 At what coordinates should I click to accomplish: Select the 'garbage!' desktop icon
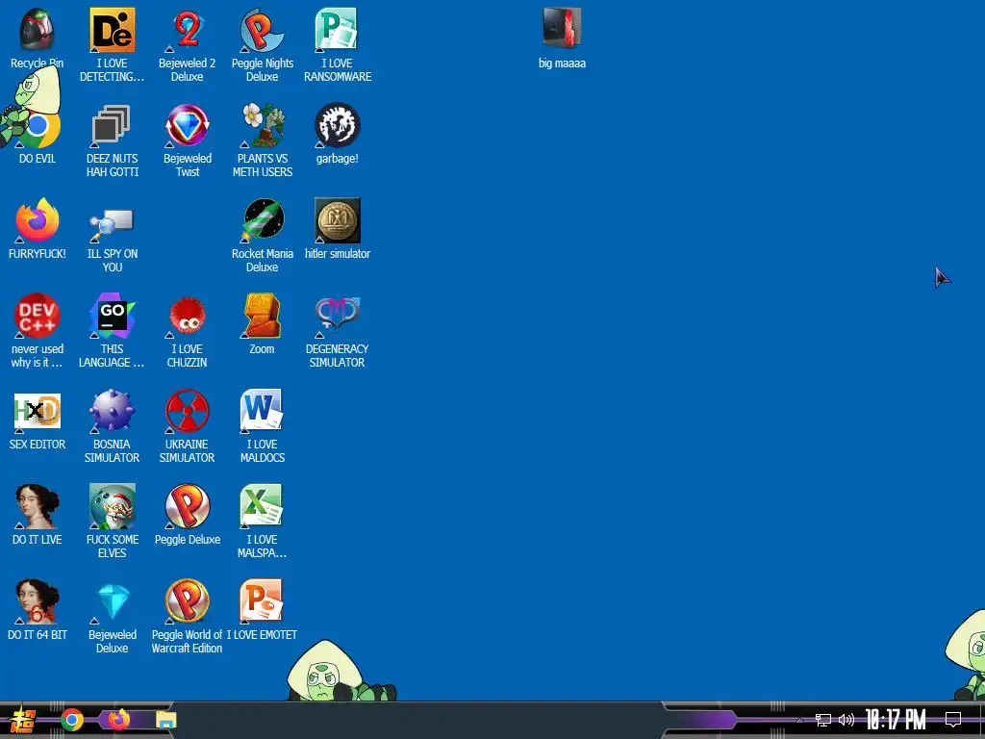click(337, 125)
